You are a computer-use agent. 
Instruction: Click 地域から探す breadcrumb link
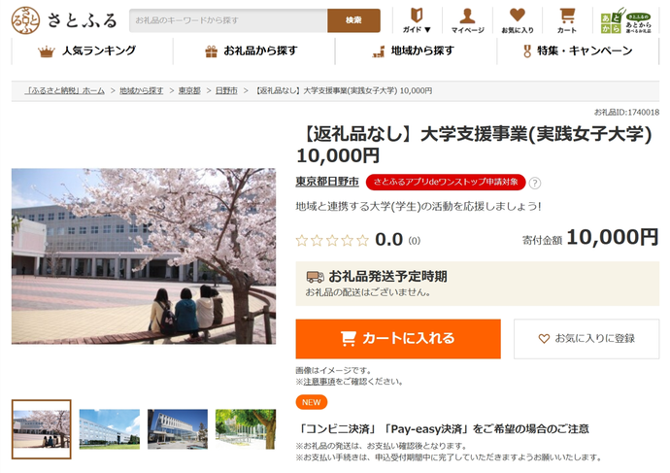142,90
